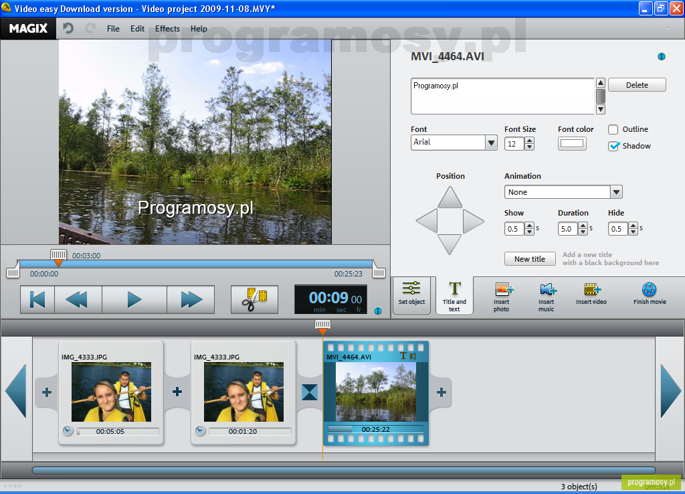
Task: Open the Set object panel
Action: pyautogui.click(x=411, y=295)
